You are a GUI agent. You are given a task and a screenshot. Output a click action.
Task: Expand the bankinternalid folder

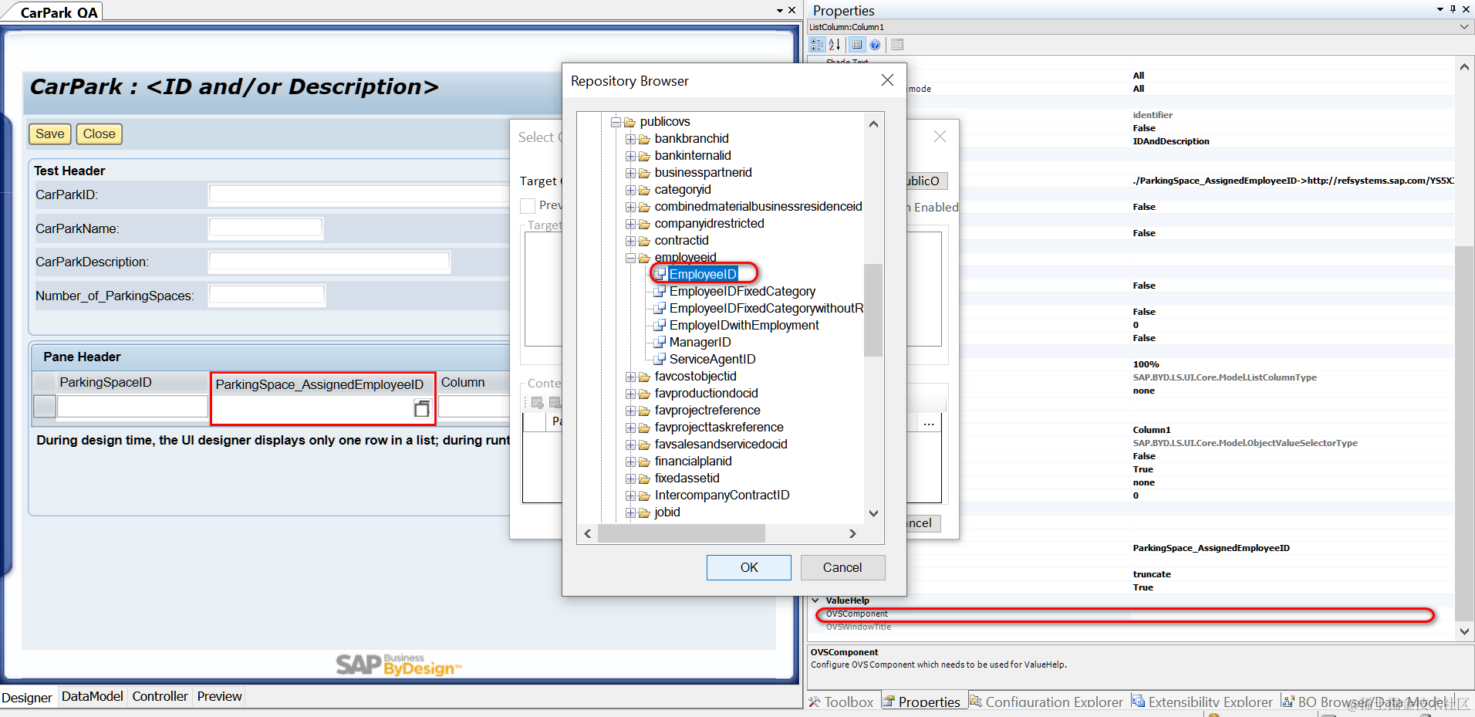(x=630, y=156)
